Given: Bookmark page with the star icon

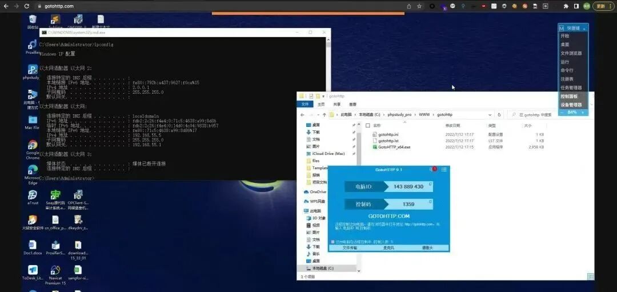Looking at the screenshot, I should tap(419, 6).
